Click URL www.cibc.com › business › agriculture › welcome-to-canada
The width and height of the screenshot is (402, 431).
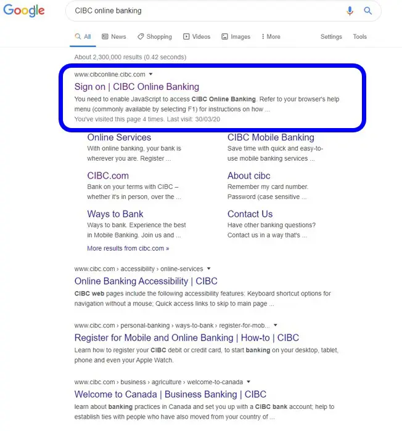coord(158,382)
